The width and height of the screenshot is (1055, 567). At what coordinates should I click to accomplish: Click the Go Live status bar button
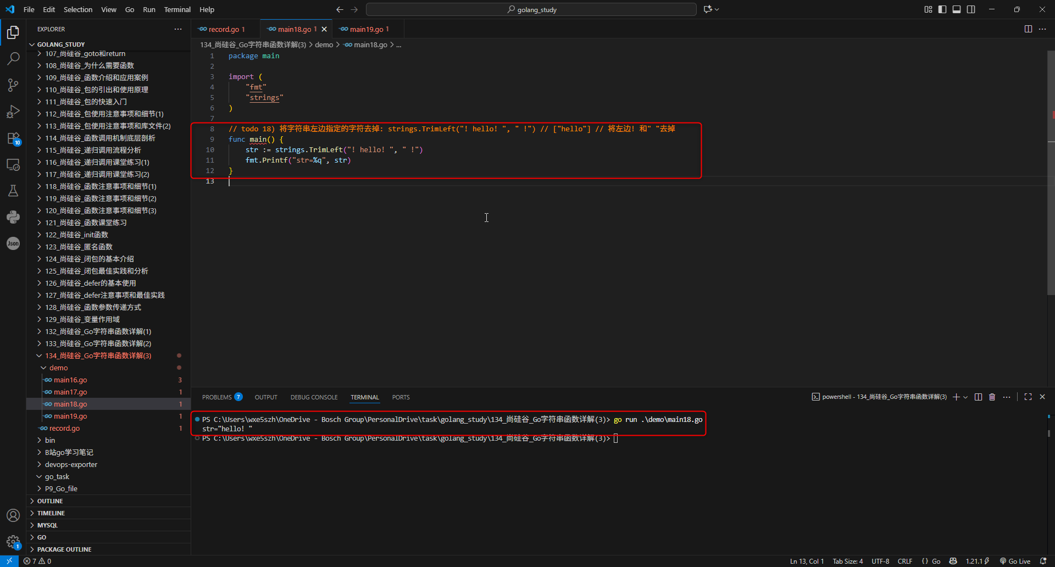[x=1015, y=561]
